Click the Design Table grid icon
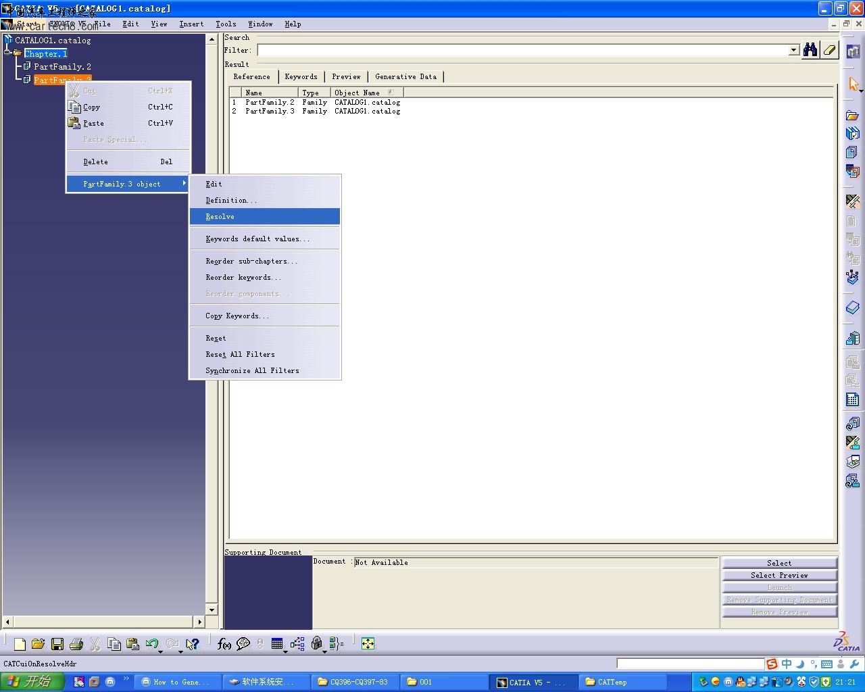 (x=277, y=644)
